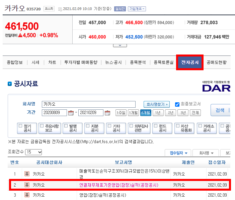Set period to 6개월

coord(146,113)
